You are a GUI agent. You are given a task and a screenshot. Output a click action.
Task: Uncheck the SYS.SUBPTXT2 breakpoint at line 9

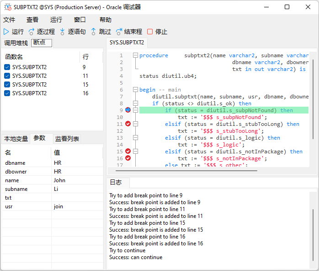coord(7,67)
